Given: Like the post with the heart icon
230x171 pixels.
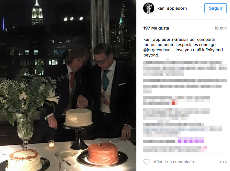Looking at the screenshot, I should 147,162.
